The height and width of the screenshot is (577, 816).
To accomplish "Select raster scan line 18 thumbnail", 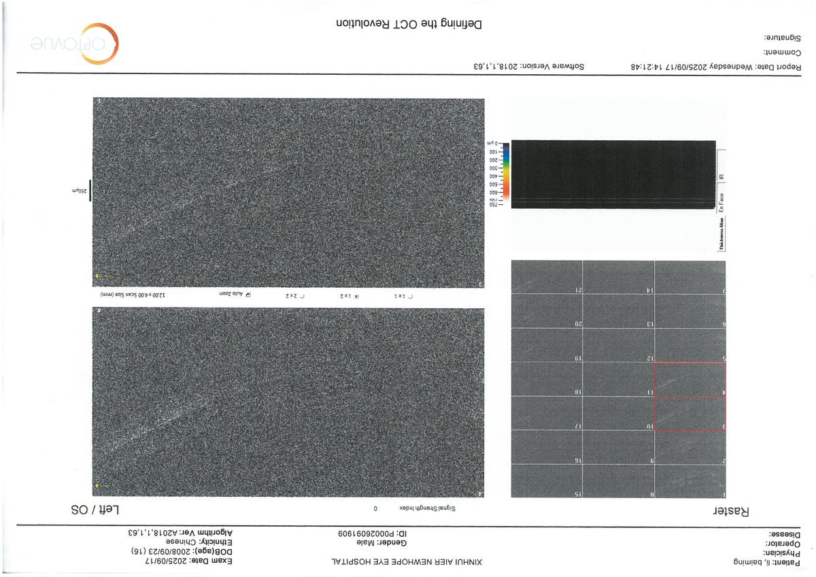I will [547, 379].
